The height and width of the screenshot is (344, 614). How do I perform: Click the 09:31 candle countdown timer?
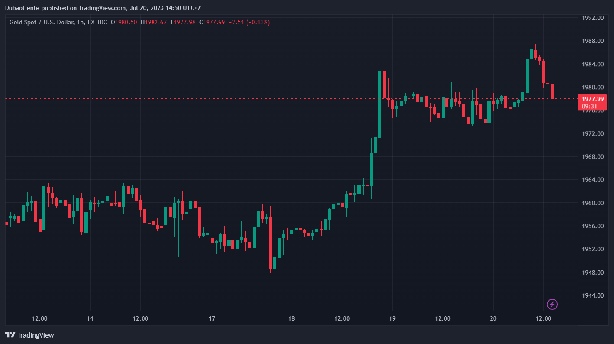(589, 106)
